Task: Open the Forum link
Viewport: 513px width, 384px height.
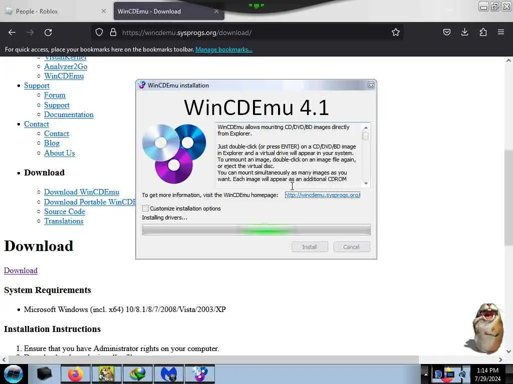Action: click(x=55, y=95)
